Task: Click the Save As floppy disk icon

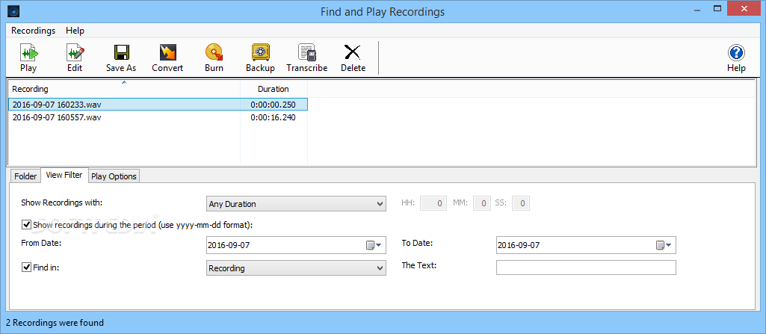Action: [121, 52]
